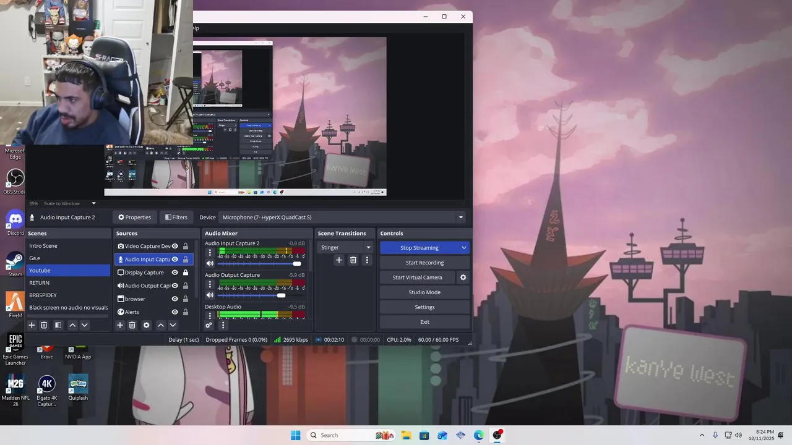The width and height of the screenshot is (792, 445).
Task: Open Audio Mixer menu dots icon
Action: point(223,325)
